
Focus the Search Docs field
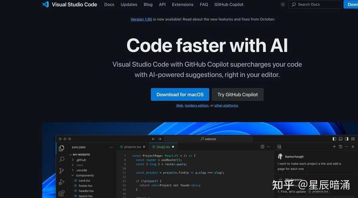click(315, 4)
